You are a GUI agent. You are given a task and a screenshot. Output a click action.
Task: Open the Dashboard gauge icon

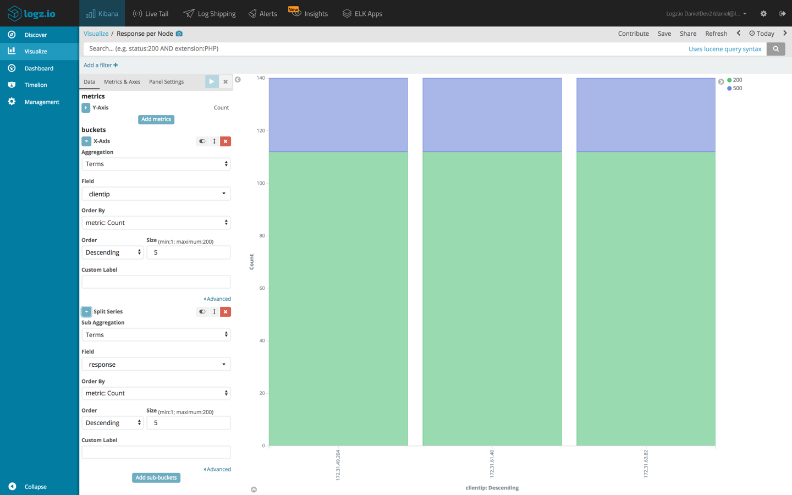(12, 68)
